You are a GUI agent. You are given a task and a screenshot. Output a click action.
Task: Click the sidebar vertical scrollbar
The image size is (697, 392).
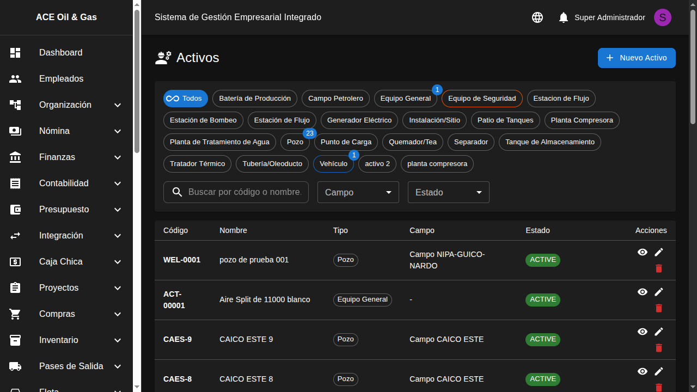(x=137, y=82)
